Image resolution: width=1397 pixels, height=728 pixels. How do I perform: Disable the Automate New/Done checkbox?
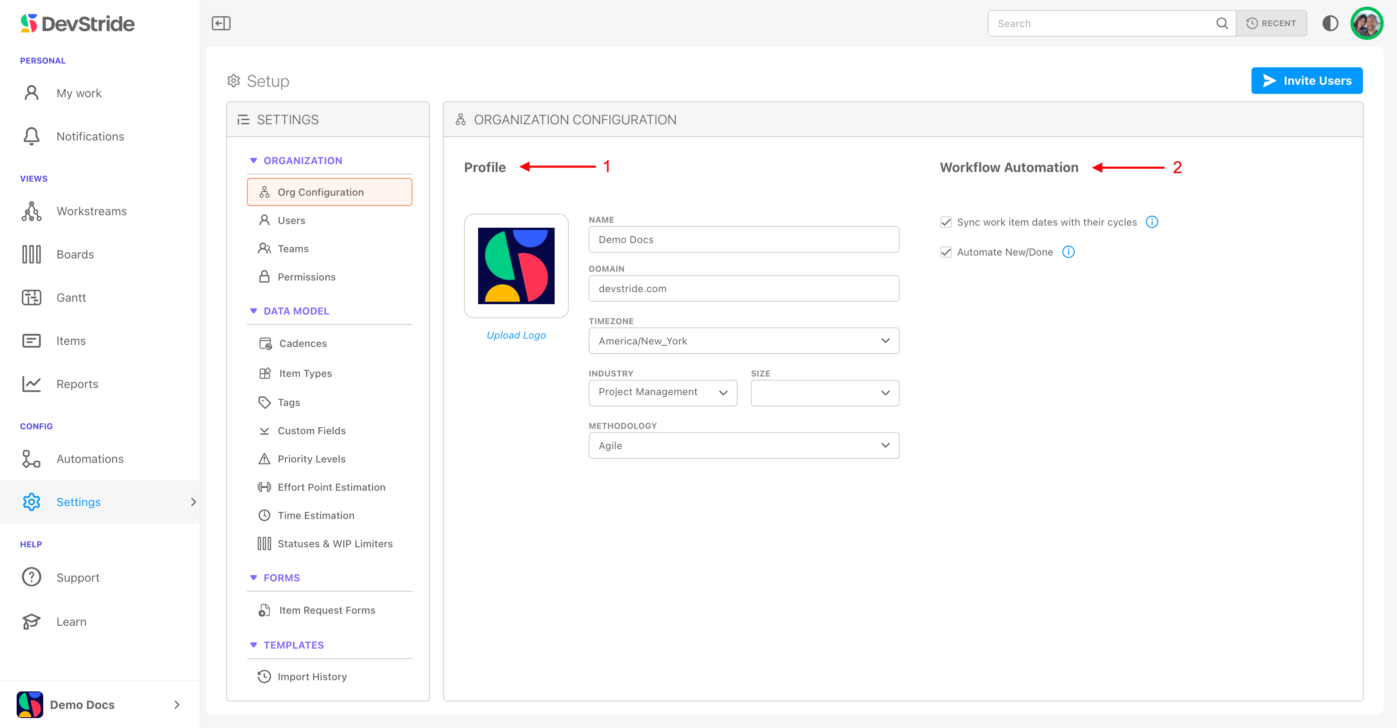coord(946,252)
